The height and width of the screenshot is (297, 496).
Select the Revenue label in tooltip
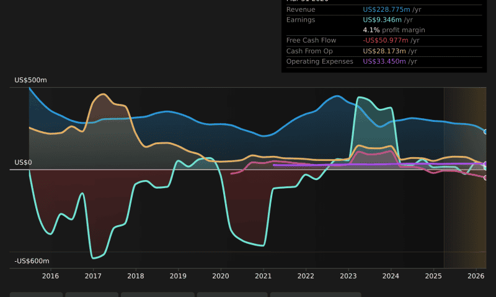click(301, 9)
